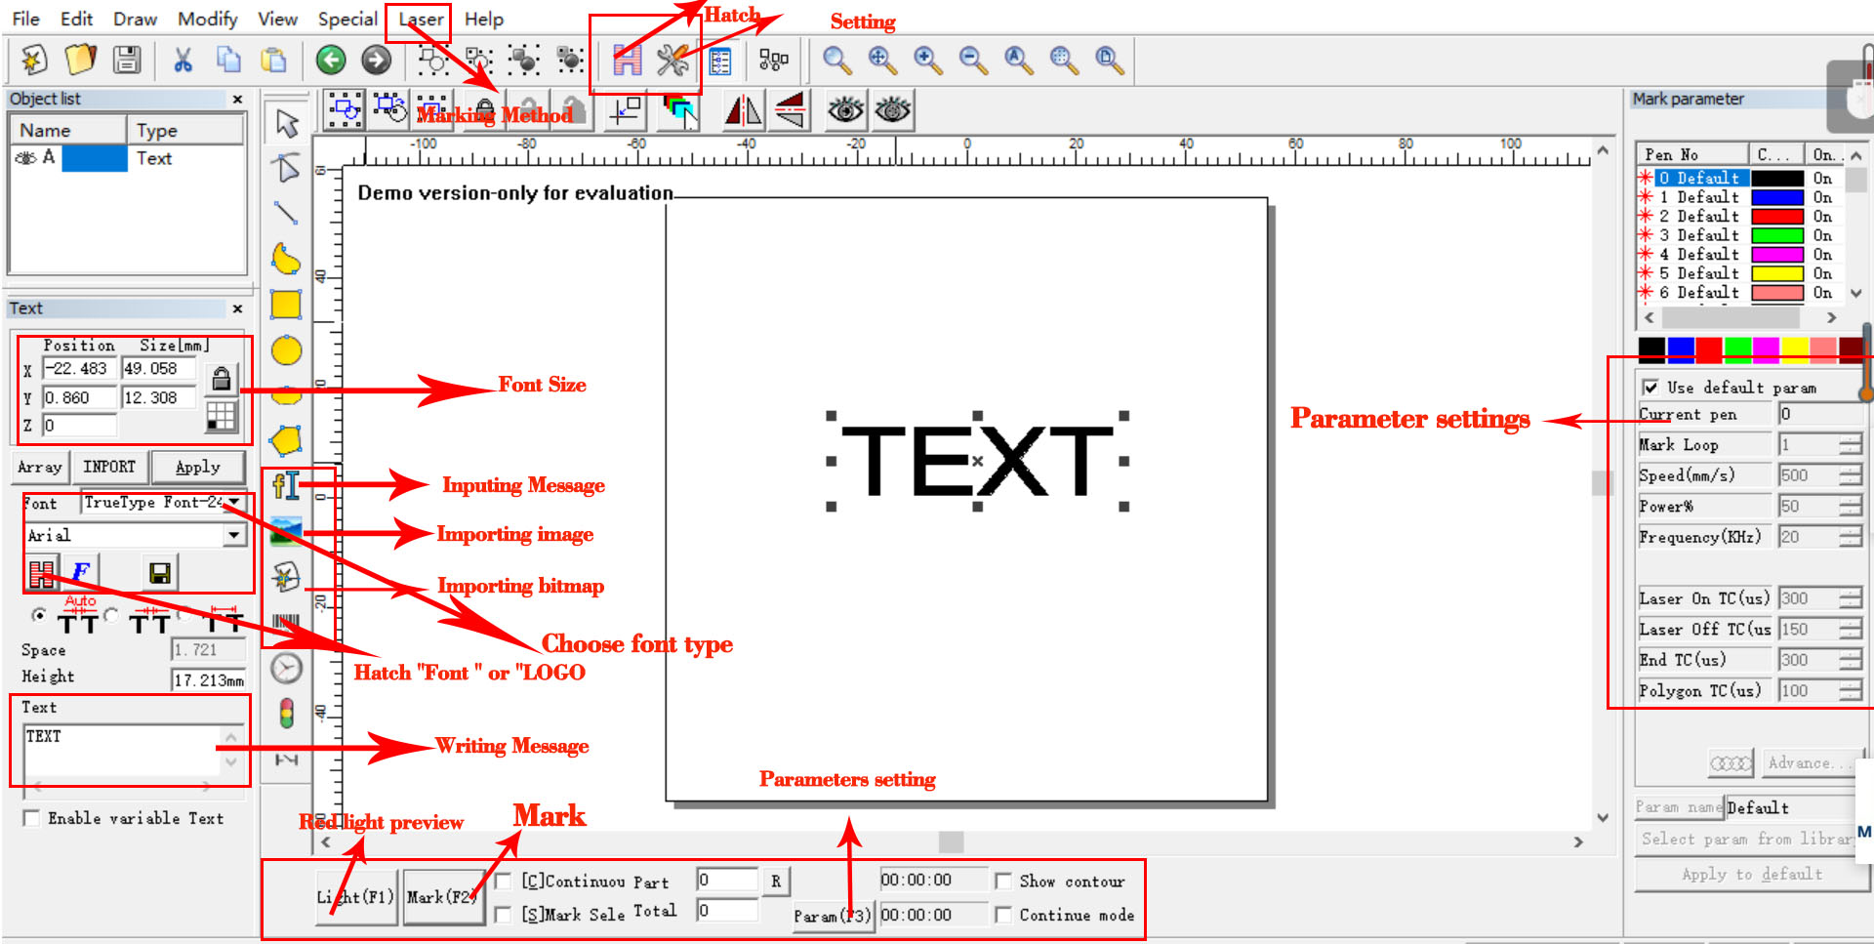Adjust the Mark Loop spinner arrows
This screenshot has width=1874, height=944.
pos(1850,445)
